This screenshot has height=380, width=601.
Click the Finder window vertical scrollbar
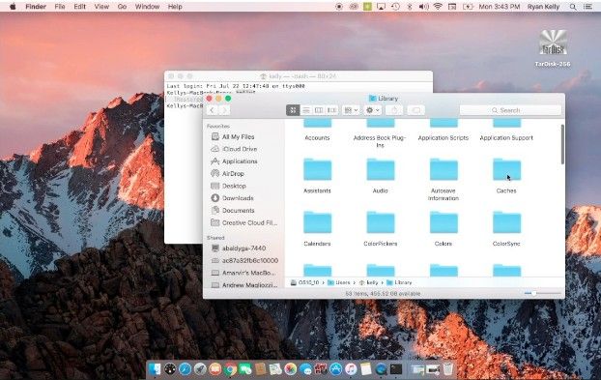562,144
